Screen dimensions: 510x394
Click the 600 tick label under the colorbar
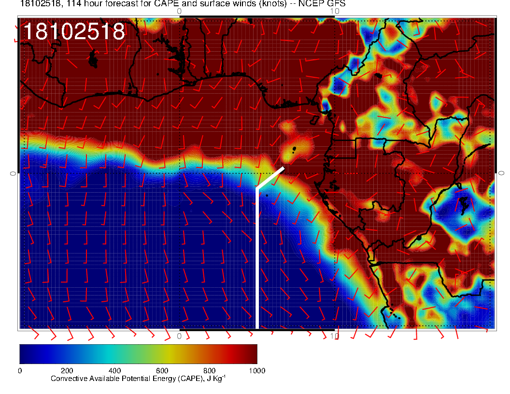point(162,371)
